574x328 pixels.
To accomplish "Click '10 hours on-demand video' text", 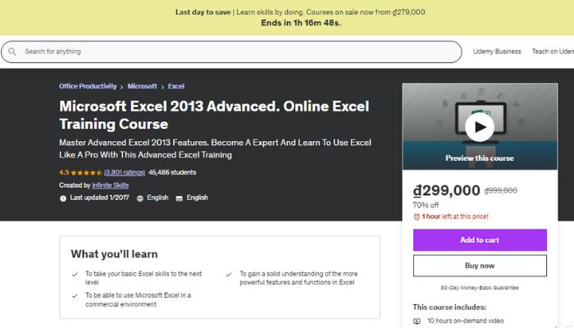I will [x=465, y=321].
